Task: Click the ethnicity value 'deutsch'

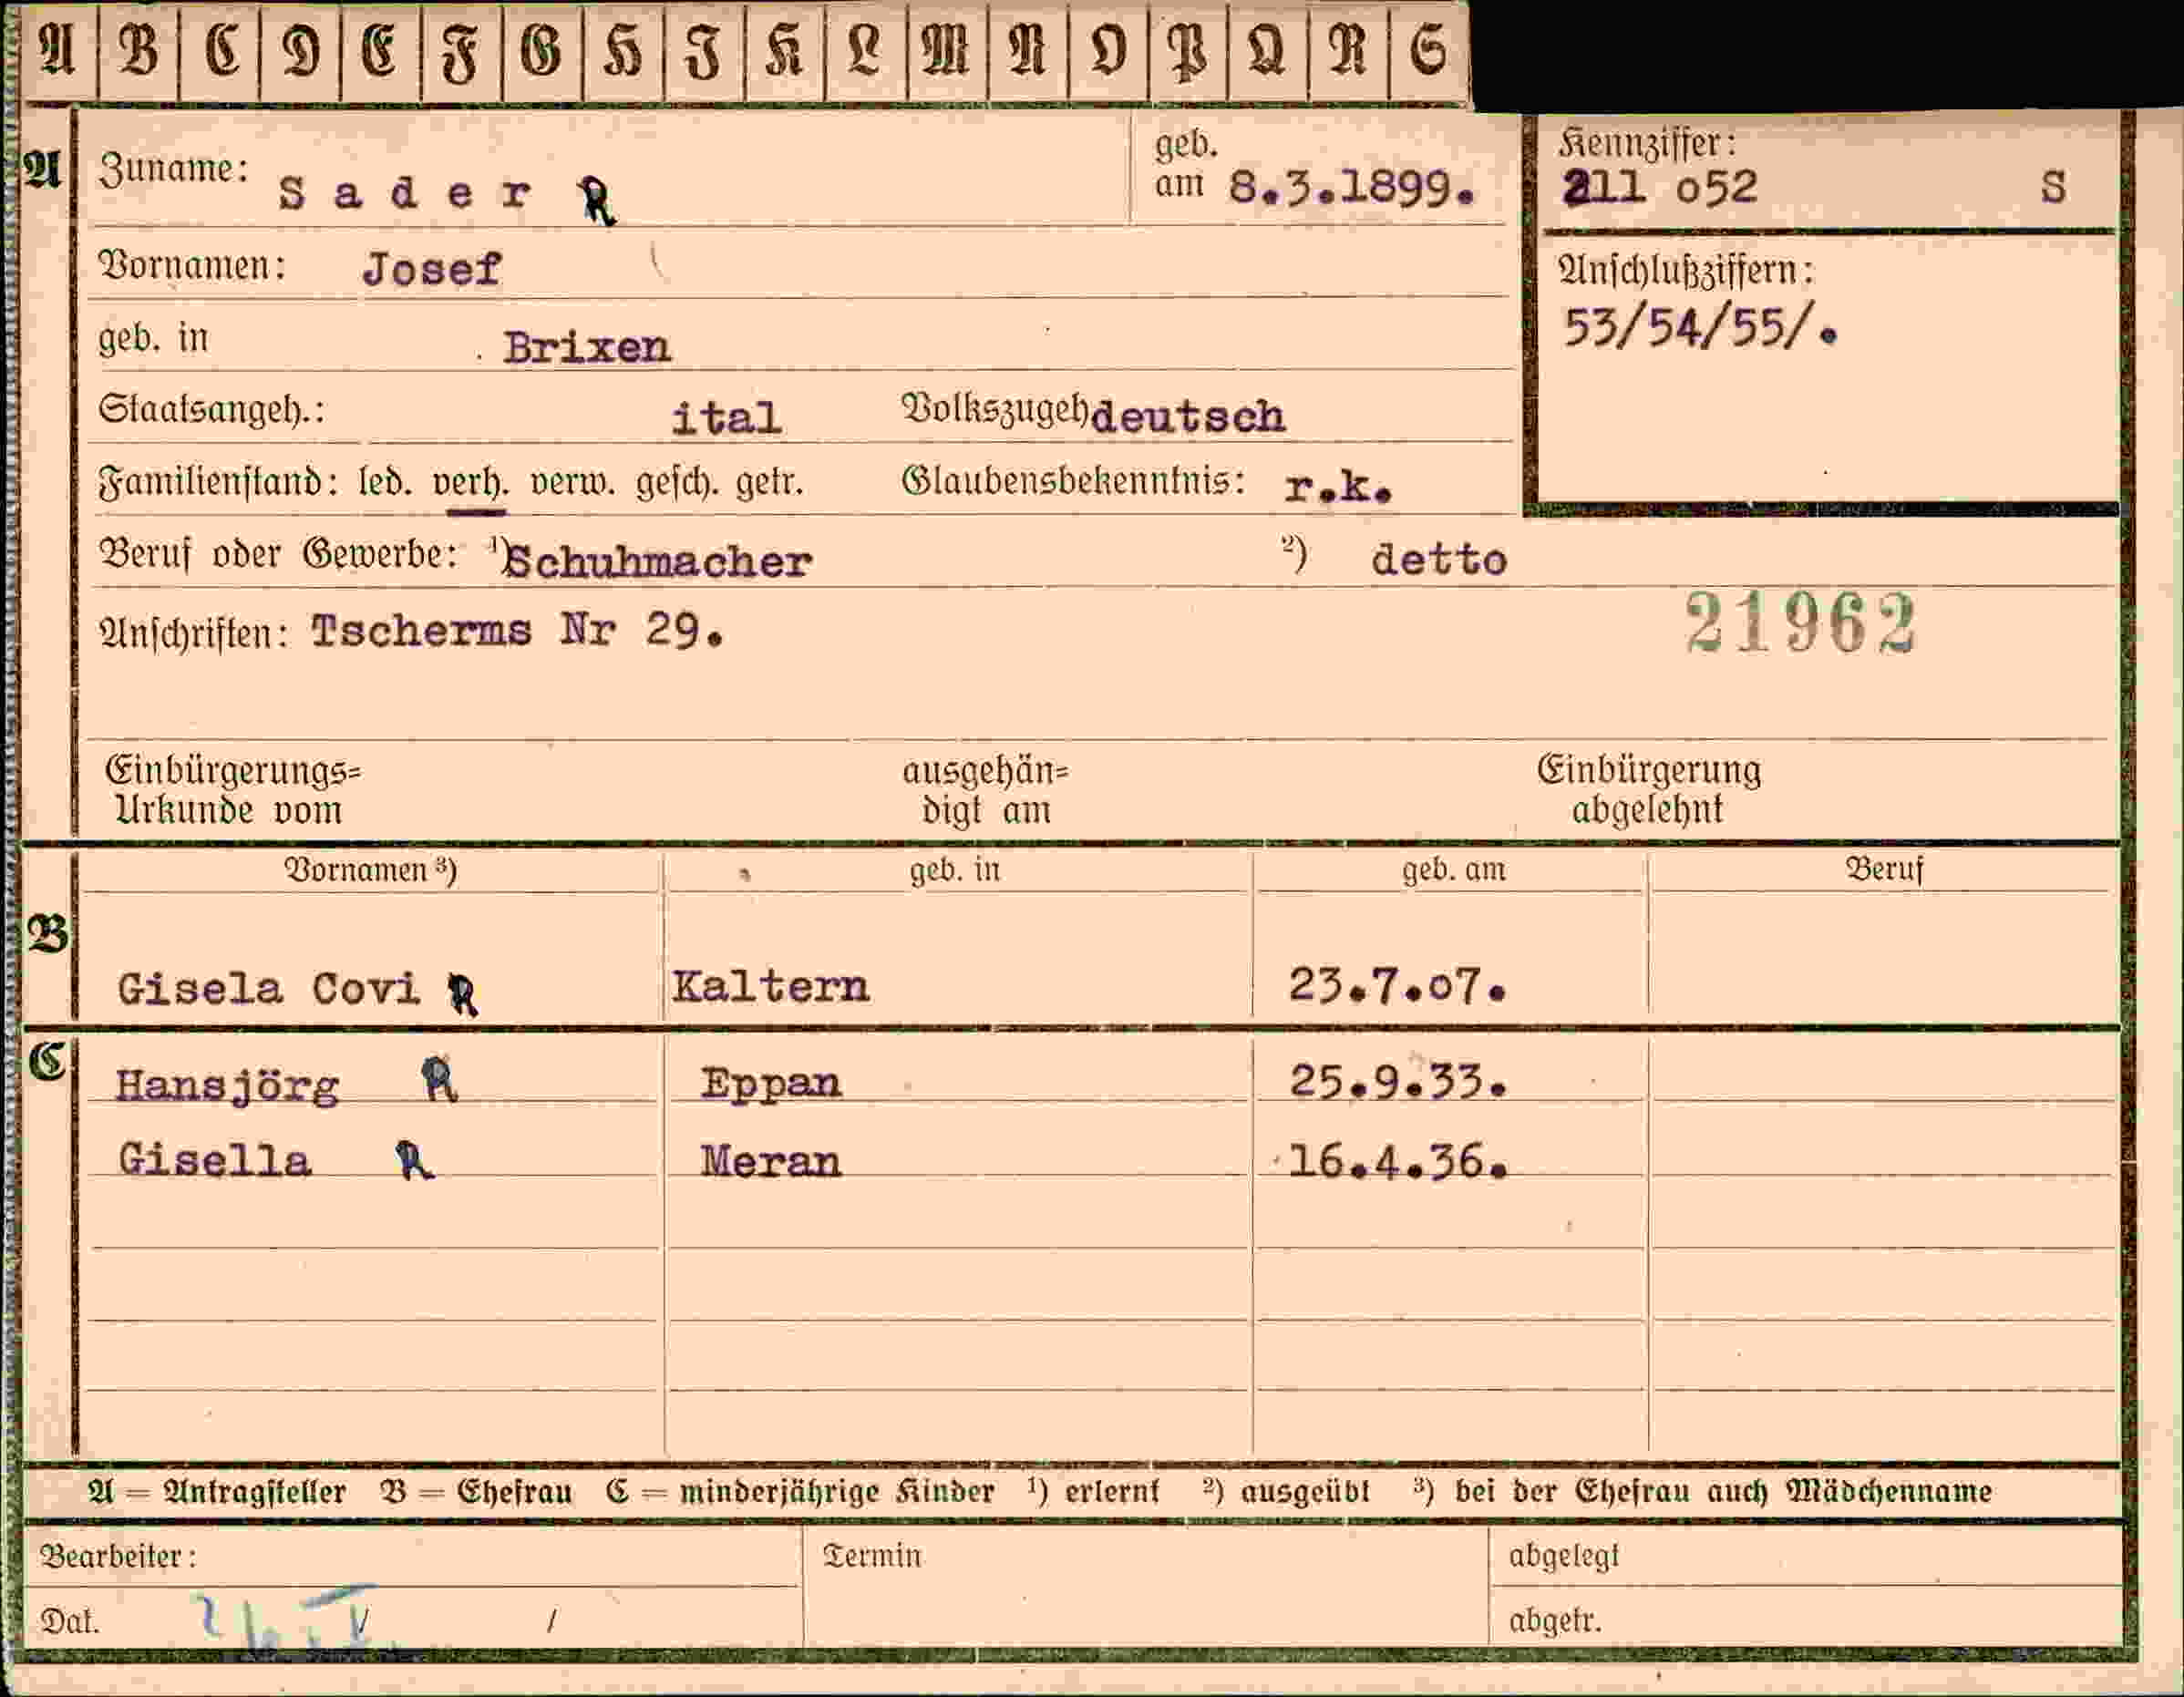Action: click(x=1188, y=416)
